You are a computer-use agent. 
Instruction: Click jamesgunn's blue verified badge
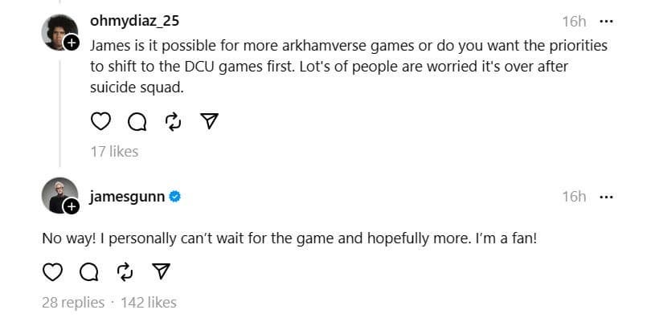[175, 197]
